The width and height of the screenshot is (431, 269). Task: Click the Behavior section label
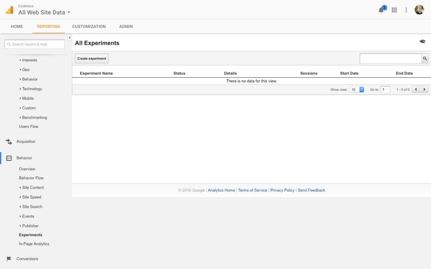pyautogui.click(x=24, y=158)
